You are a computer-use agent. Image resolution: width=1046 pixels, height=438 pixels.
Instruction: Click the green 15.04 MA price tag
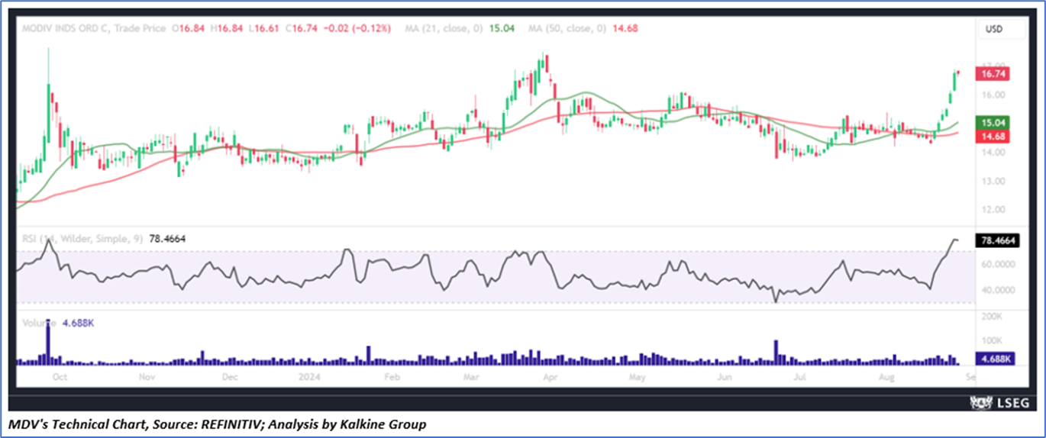[993, 122]
